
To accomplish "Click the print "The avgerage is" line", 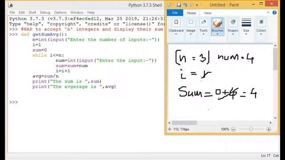I will pos(74,87).
